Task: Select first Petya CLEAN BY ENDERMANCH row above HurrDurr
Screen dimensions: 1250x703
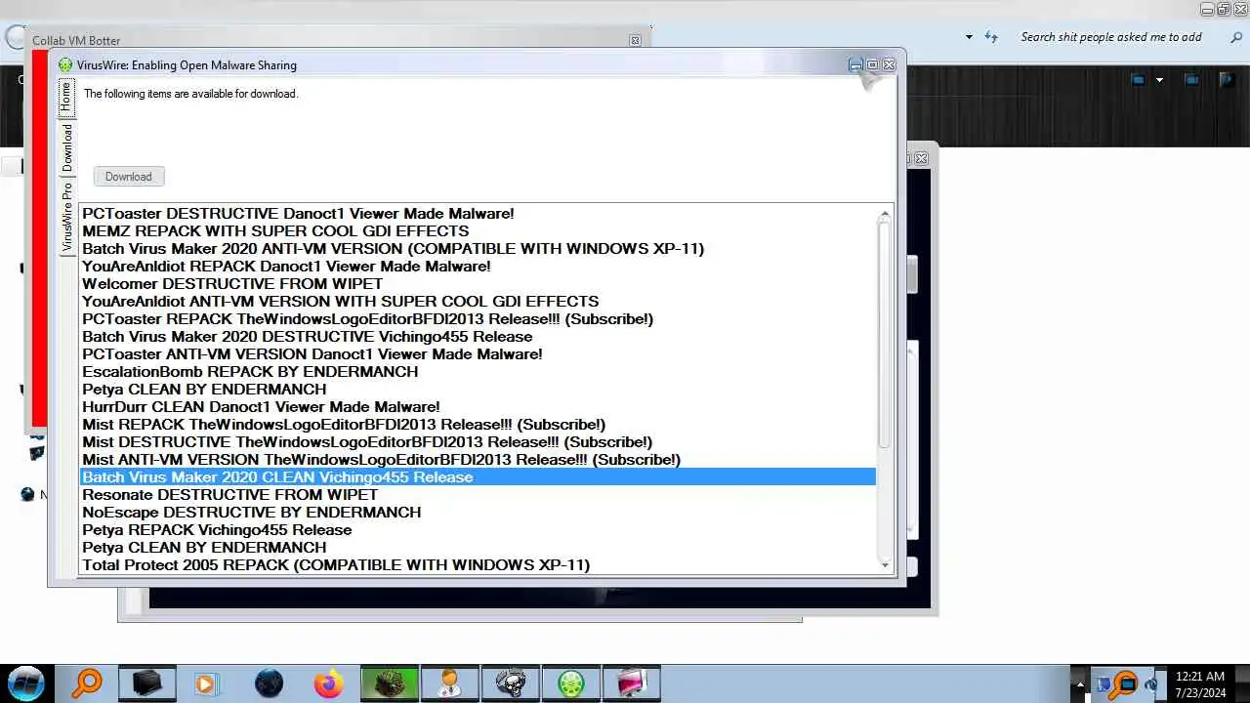Action: (479, 390)
